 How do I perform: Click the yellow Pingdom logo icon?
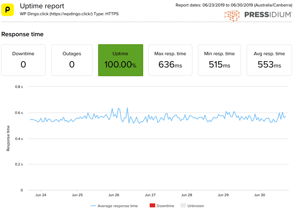click(7, 10)
